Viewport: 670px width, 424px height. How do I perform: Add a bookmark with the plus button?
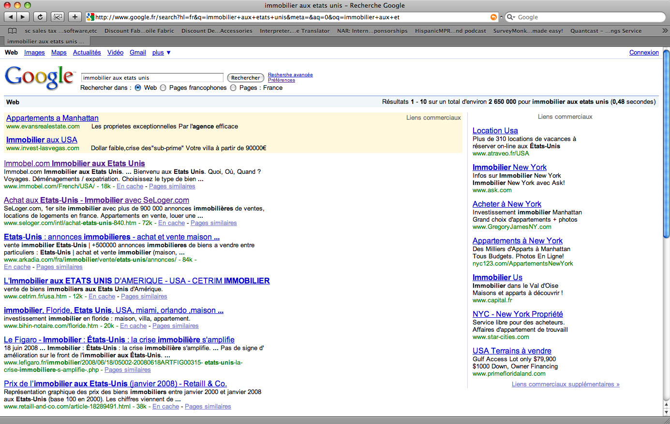click(x=74, y=17)
